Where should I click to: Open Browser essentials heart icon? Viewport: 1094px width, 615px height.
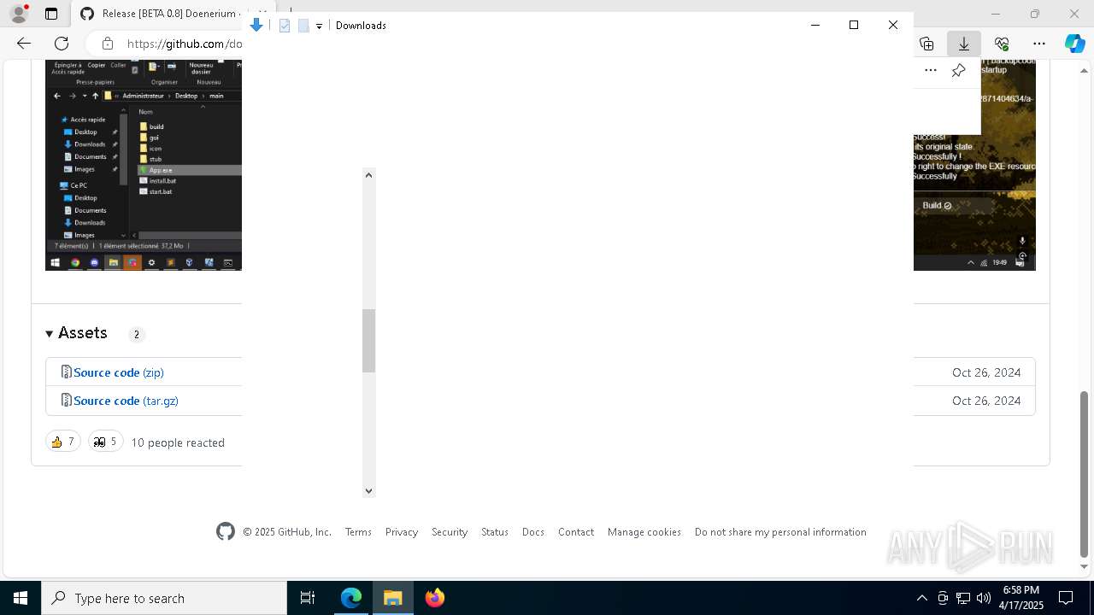click(x=1002, y=44)
